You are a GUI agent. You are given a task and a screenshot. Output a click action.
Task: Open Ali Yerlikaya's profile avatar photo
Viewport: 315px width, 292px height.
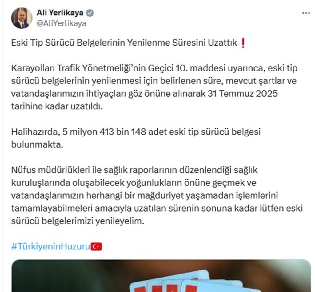[x=22, y=18]
